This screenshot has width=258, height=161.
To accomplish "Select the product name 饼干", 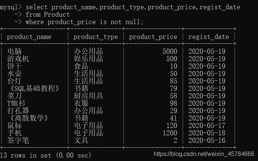I will [x=14, y=66].
